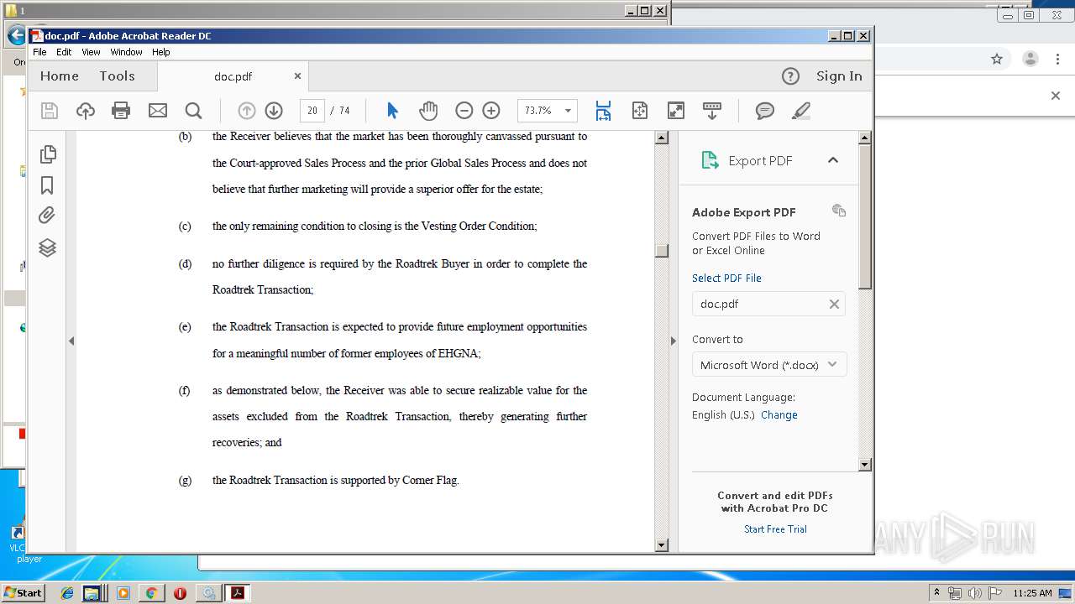Click back arrow in background window
This screenshot has width=1075, height=604.
pos(15,35)
